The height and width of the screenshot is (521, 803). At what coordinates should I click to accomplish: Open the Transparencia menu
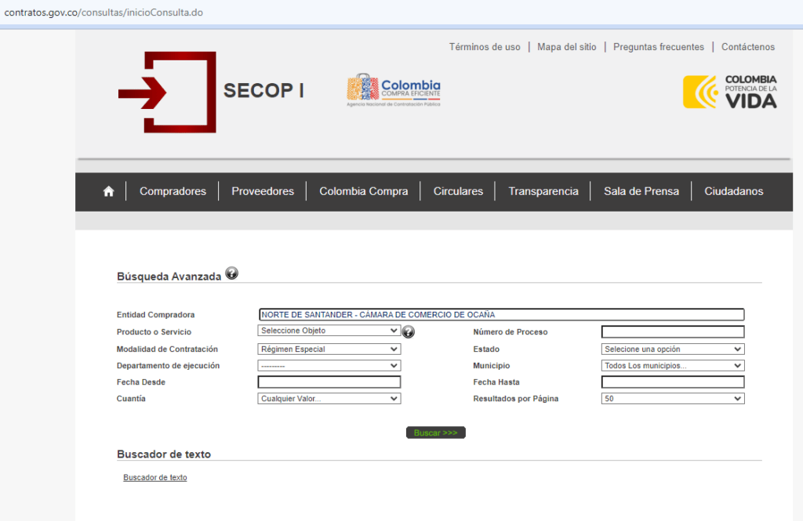[x=543, y=191]
